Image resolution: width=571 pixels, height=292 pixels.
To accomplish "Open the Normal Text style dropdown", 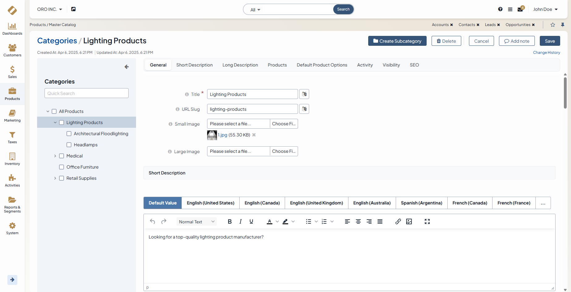I will pyautogui.click(x=196, y=222).
